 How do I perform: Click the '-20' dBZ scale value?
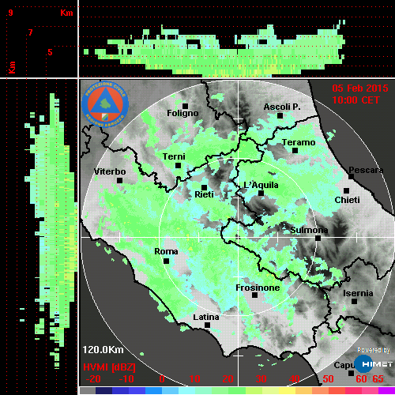tap(93, 379)
